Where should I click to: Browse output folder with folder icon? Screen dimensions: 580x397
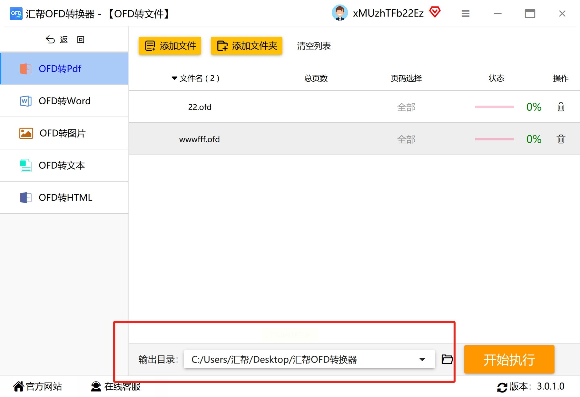coord(447,359)
